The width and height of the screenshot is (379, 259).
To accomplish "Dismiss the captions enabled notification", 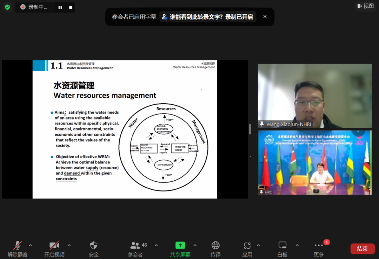I will 265,17.
